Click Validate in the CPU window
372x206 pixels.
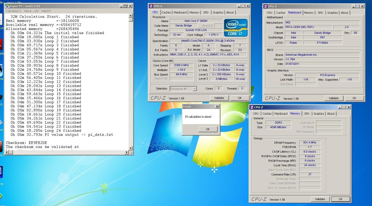point(219,98)
